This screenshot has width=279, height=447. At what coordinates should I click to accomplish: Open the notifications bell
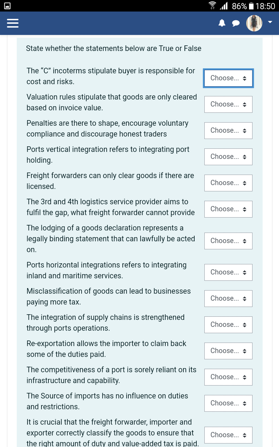(x=222, y=23)
